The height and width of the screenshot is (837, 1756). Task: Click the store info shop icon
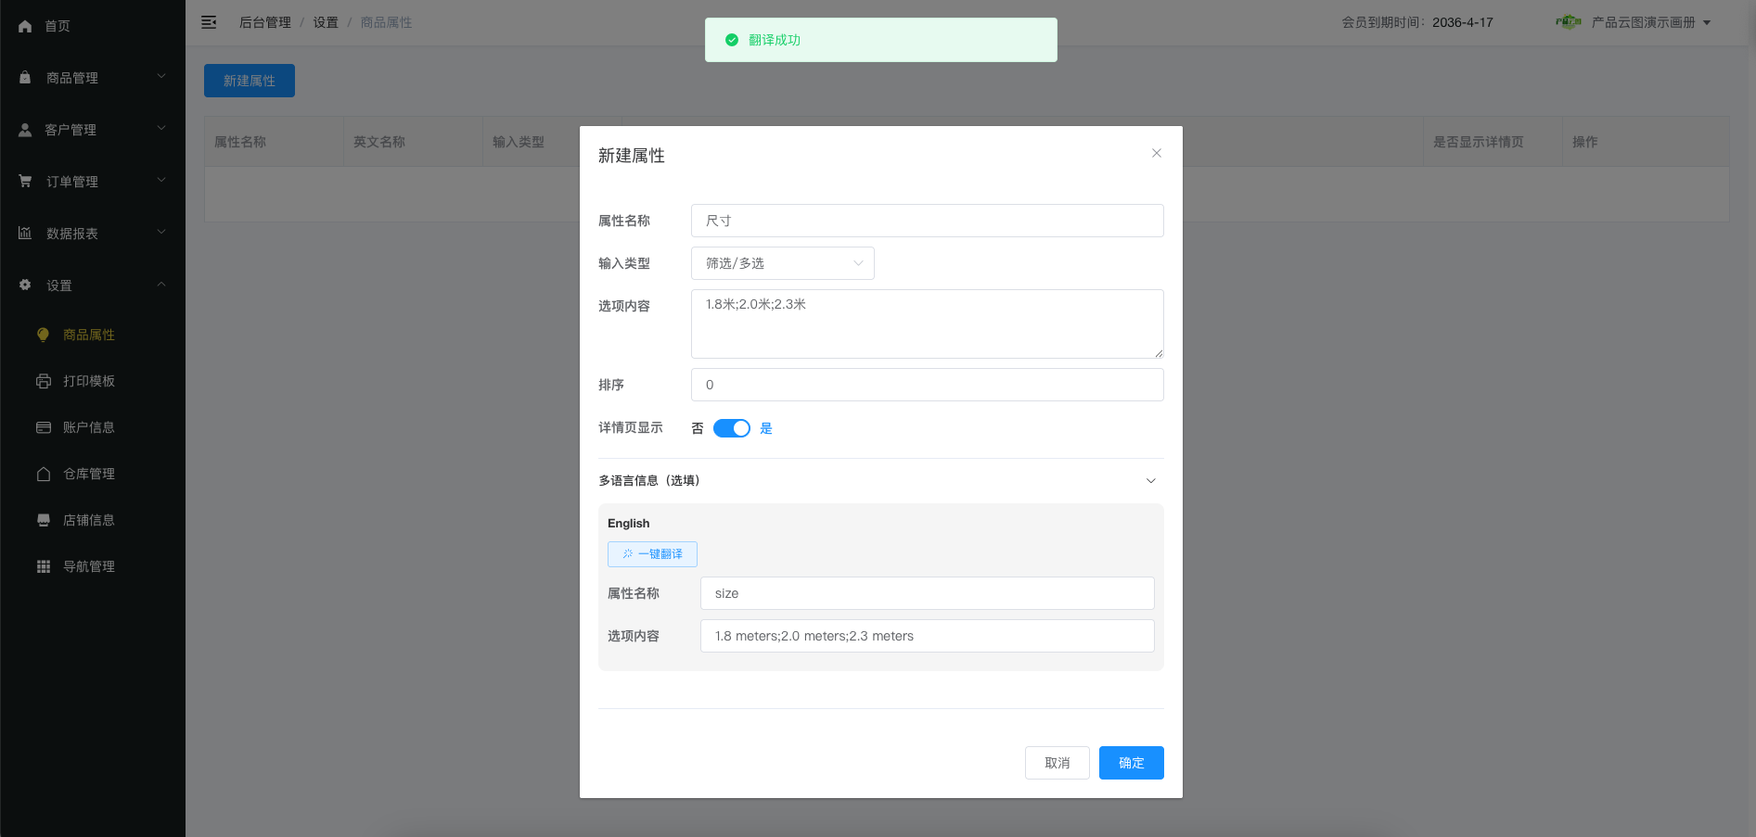(x=44, y=520)
